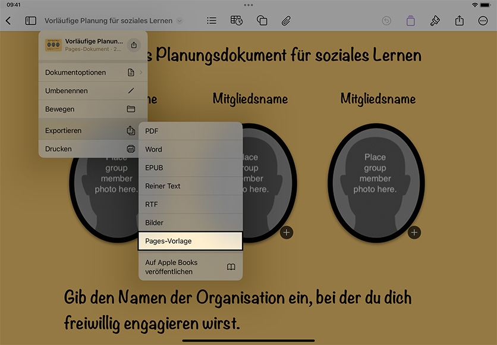Image resolution: width=497 pixels, height=345 pixels.
Task: Expand Dokumentoptionen submenu
Action: tap(93, 73)
